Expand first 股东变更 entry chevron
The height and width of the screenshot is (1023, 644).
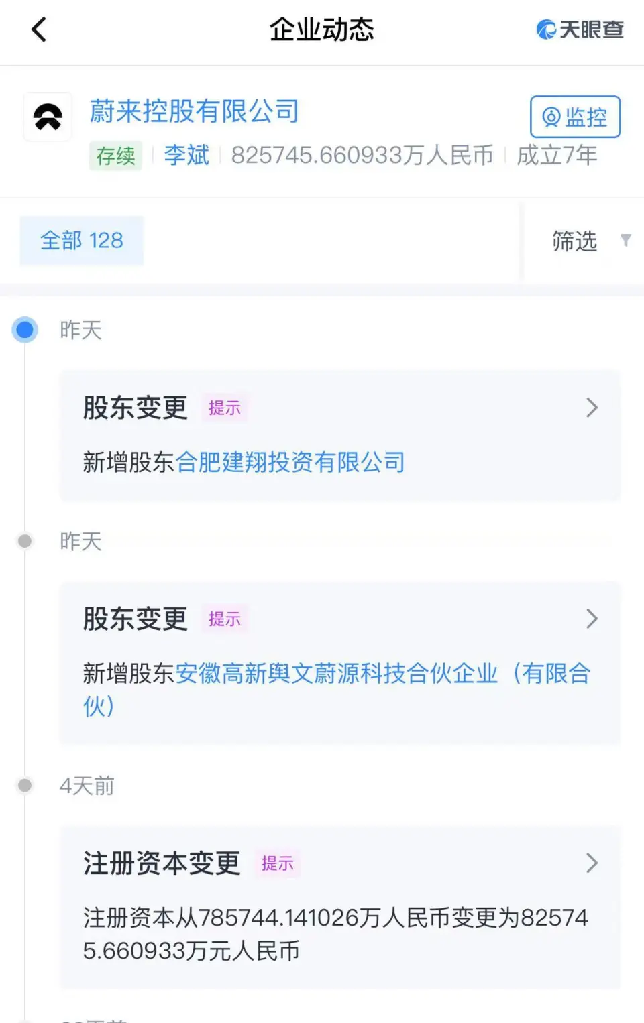(592, 408)
